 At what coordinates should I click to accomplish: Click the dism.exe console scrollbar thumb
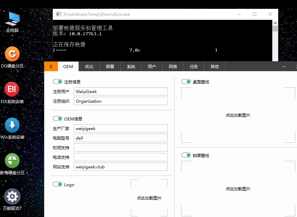(275, 28)
